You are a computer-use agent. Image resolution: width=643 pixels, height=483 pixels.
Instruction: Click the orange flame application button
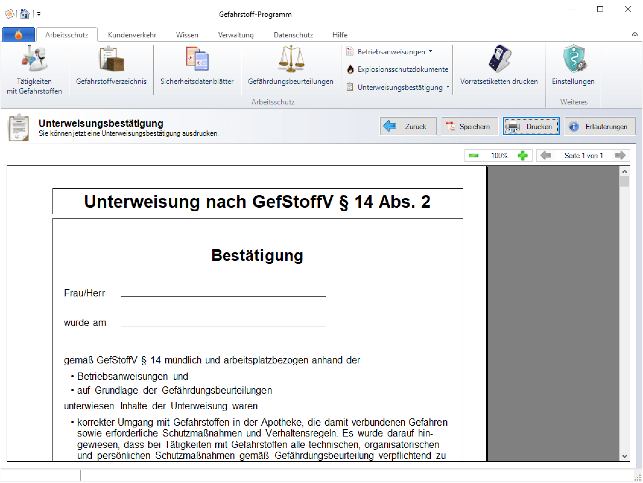click(19, 35)
